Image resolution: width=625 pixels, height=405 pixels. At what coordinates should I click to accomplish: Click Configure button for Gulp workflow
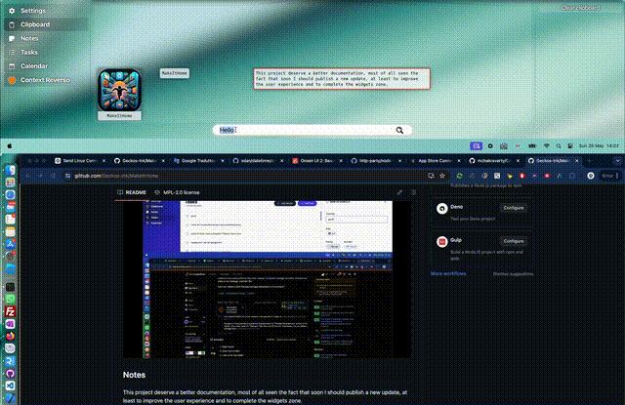[513, 240]
